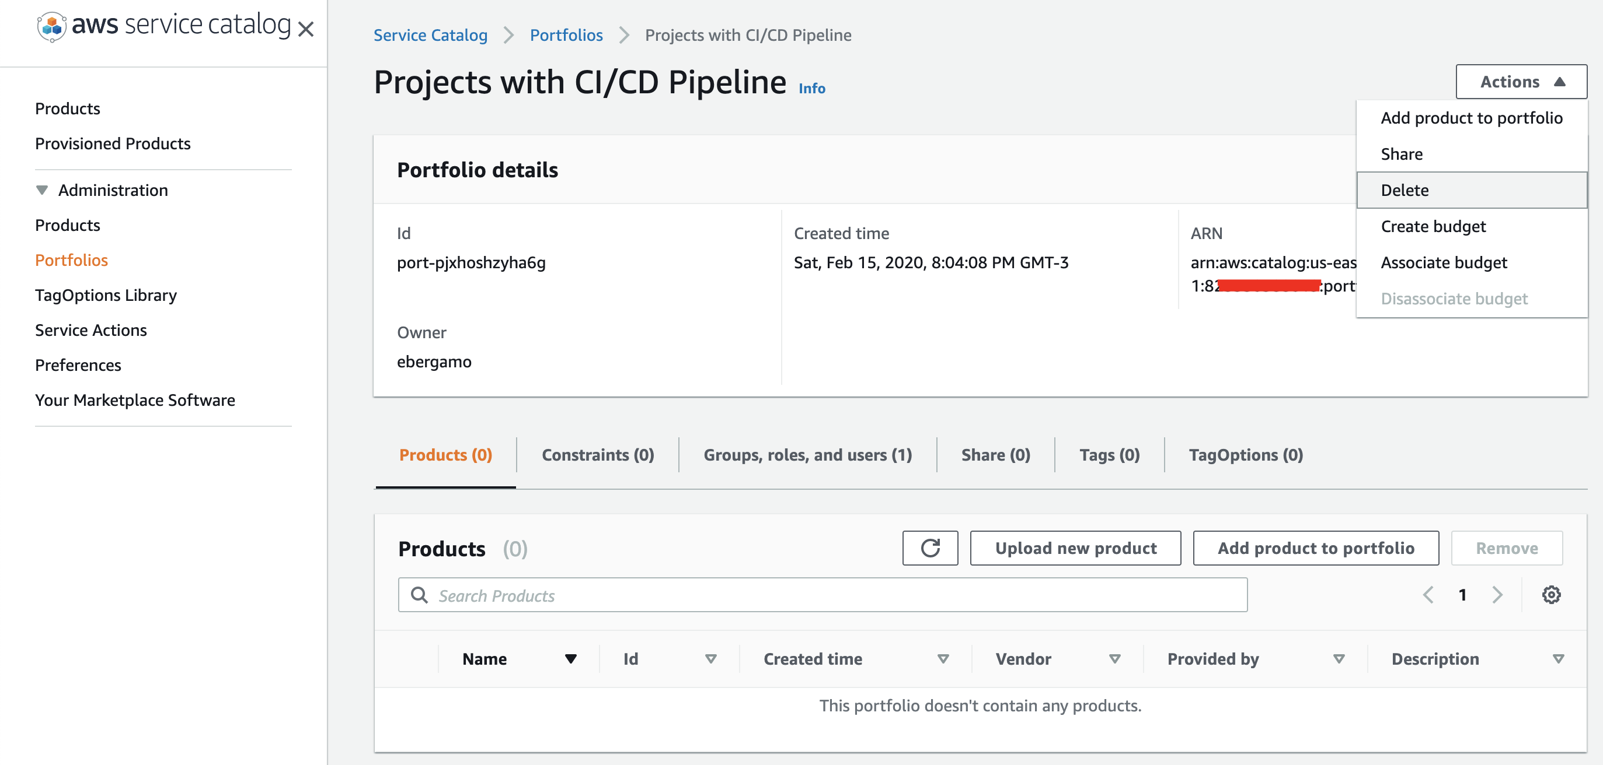Choose Associate budget menu option
This screenshot has height=765, width=1603.
click(1471, 262)
